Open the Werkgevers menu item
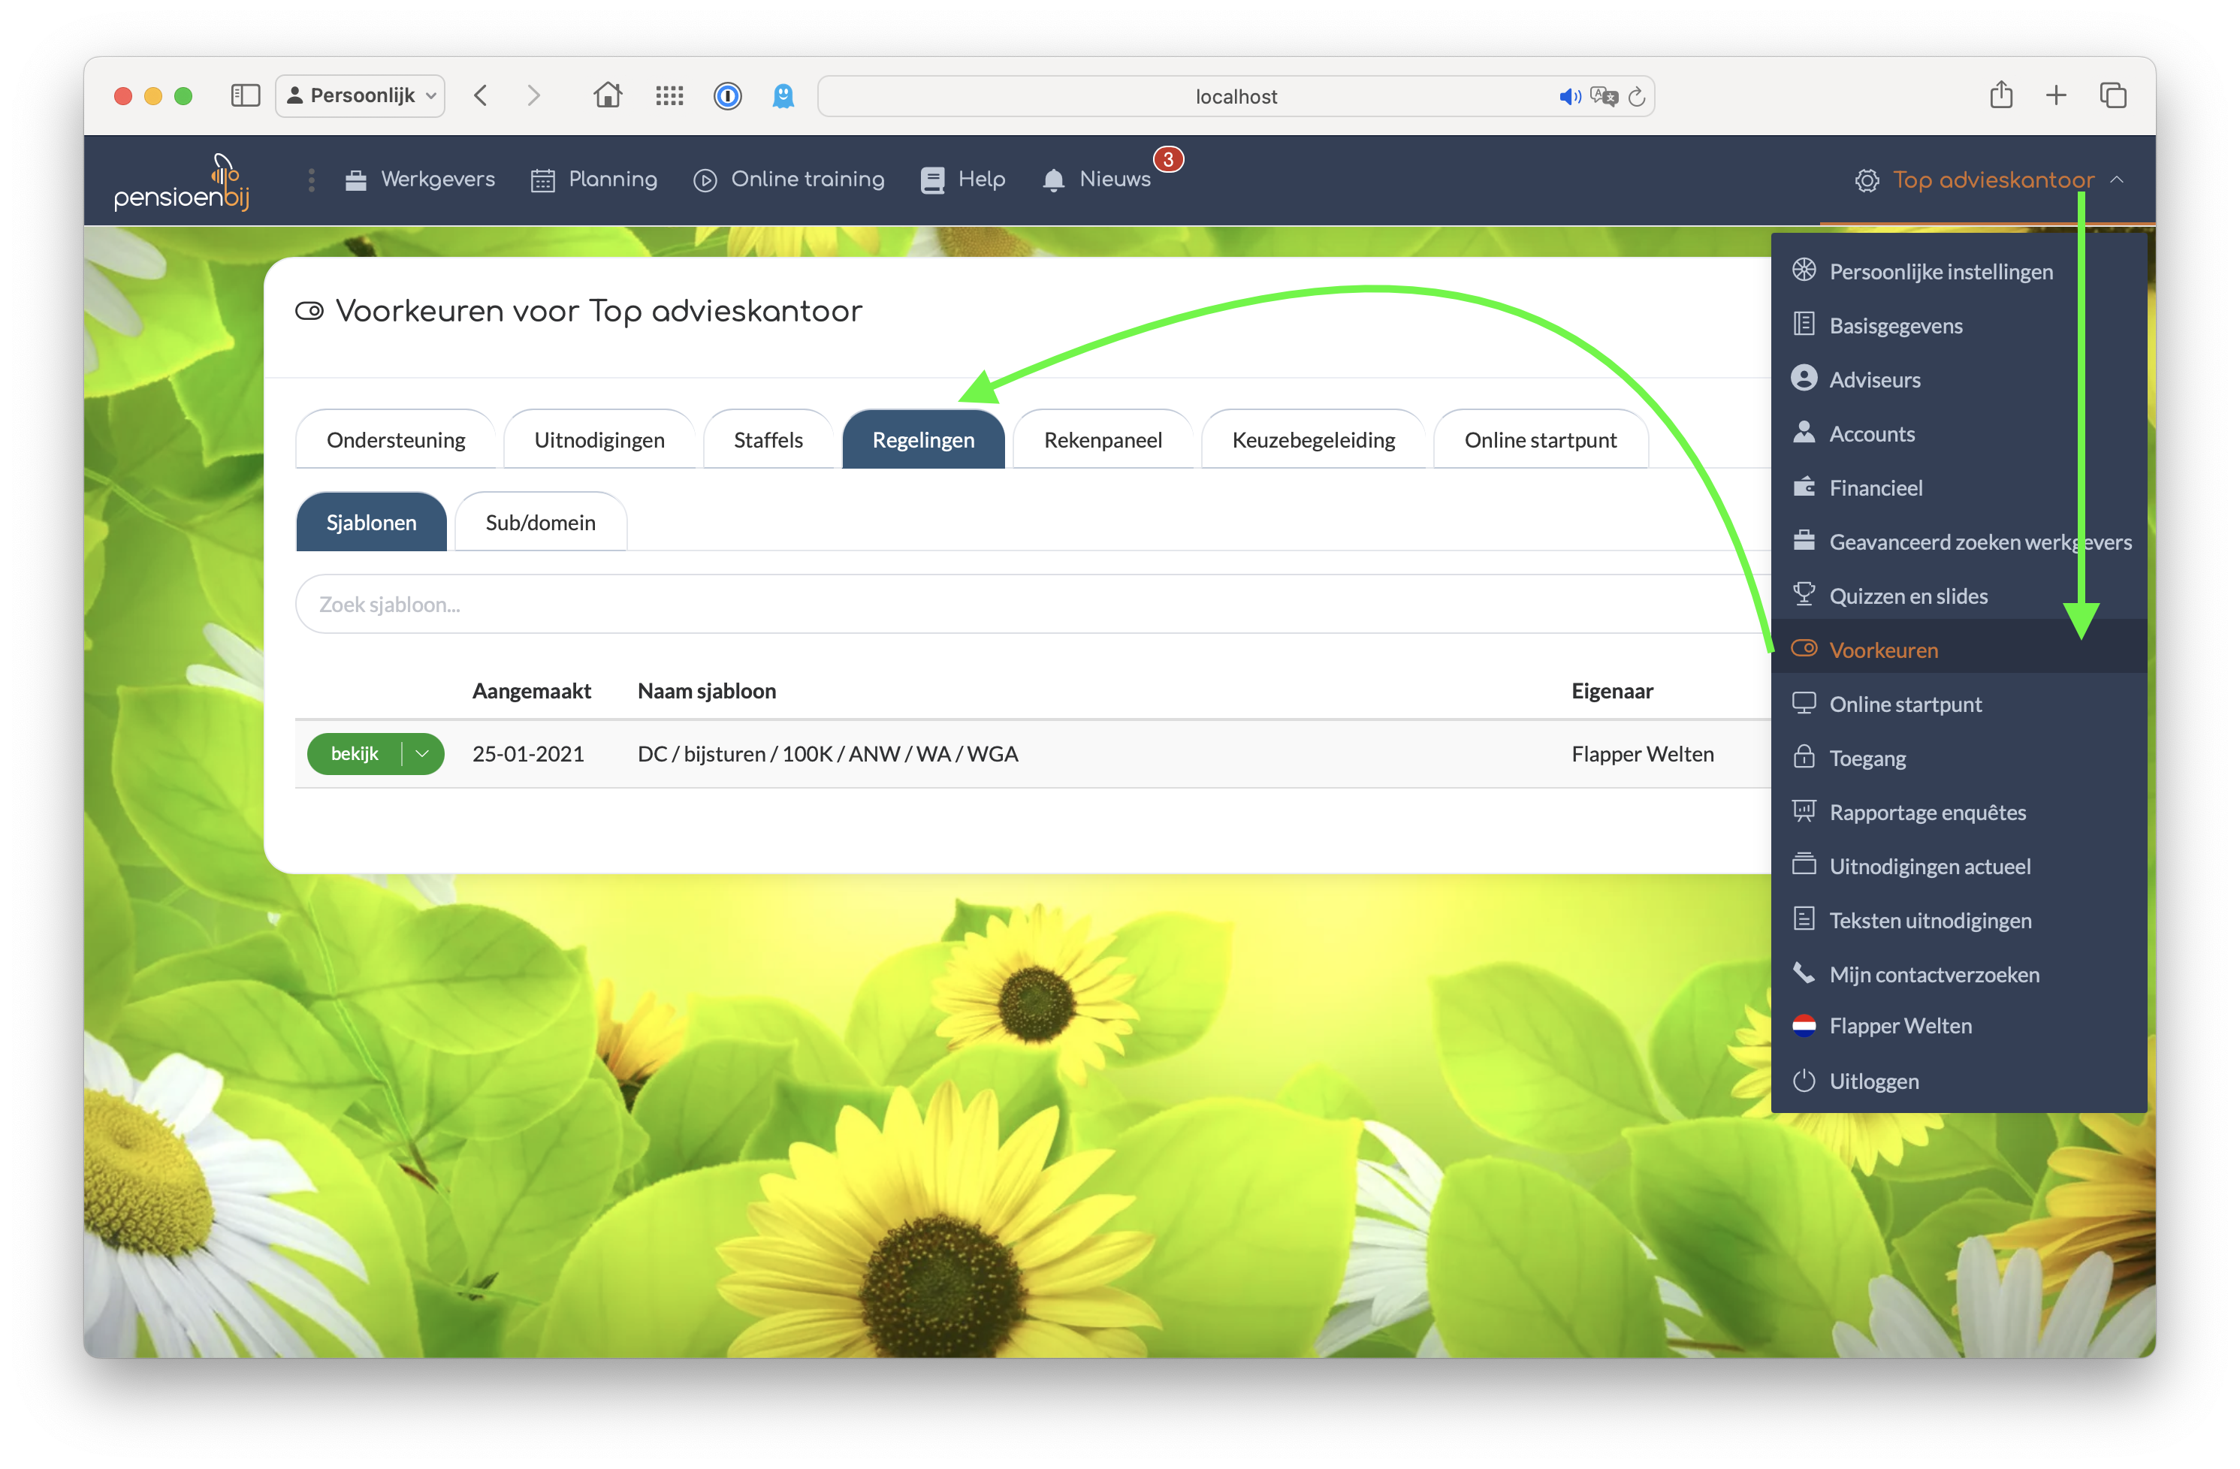This screenshot has height=1469, width=2240. [420, 179]
